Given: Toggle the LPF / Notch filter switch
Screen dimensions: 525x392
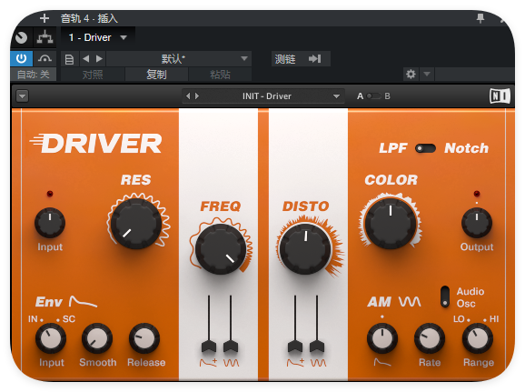Looking at the screenshot, I should click(425, 148).
